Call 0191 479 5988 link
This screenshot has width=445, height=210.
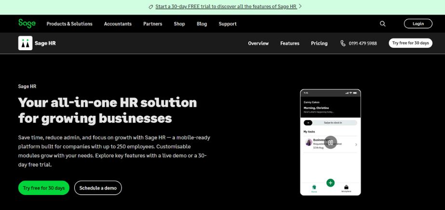(363, 43)
